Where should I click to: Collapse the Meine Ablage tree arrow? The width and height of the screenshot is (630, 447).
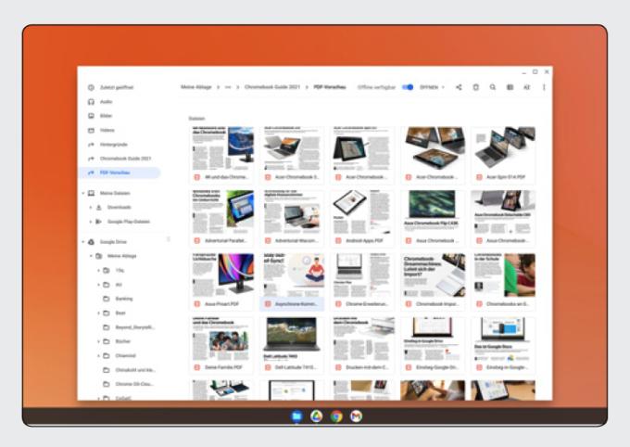91,256
